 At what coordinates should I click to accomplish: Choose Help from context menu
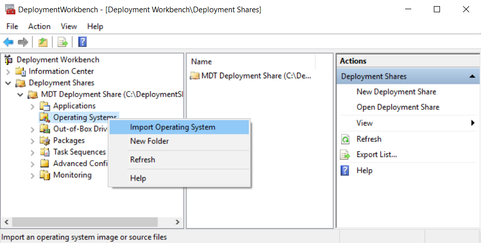179,178
